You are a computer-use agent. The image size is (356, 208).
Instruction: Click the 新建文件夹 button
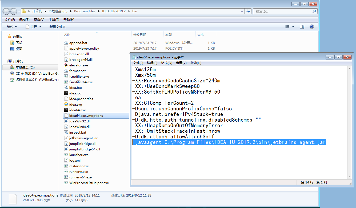click(58, 27)
